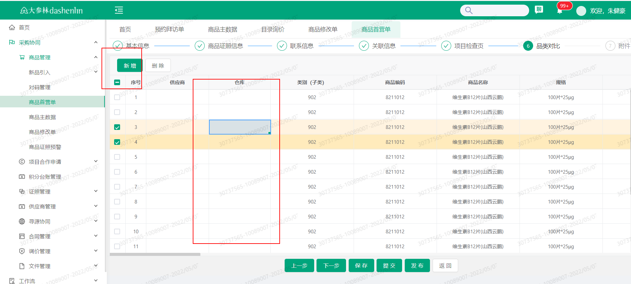Click the 新增 button
The image size is (631, 284).
pyautogui.click(x=130, y=66)
